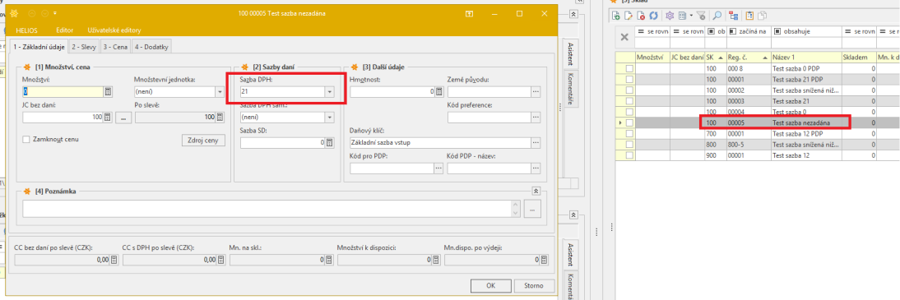This screenshot has height=300, width=900.
Task: Tick the checkbox for row Test sazba 0 PDP
Action: tap(629, 68)
